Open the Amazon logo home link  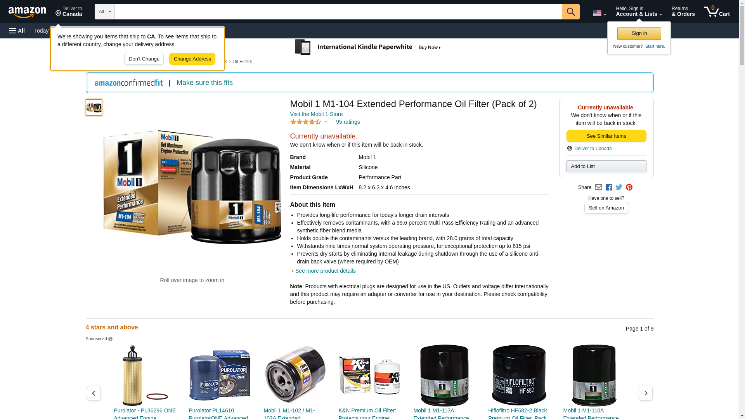click(x=27, y=12)
